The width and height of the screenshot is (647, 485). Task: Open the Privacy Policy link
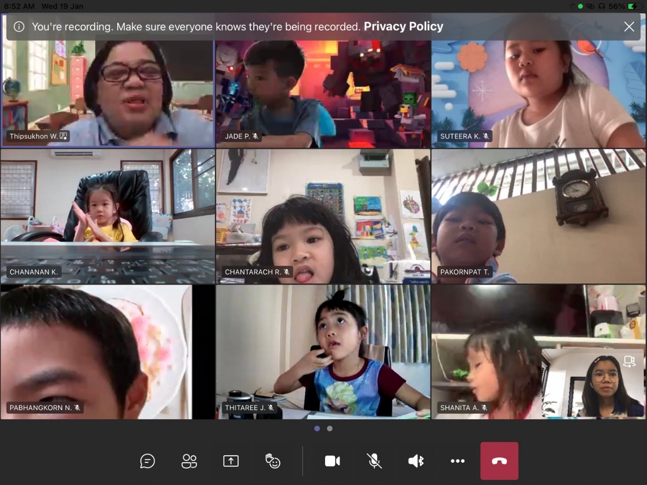tap(403, 26)
